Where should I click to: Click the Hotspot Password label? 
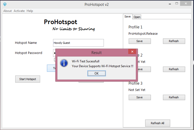28,53
